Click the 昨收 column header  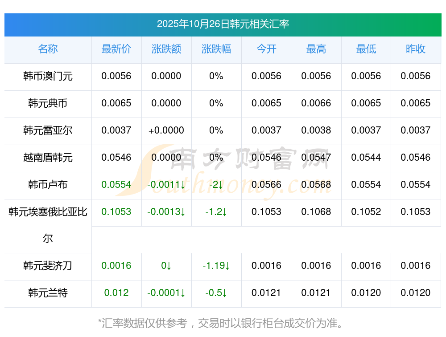[416, 49]
